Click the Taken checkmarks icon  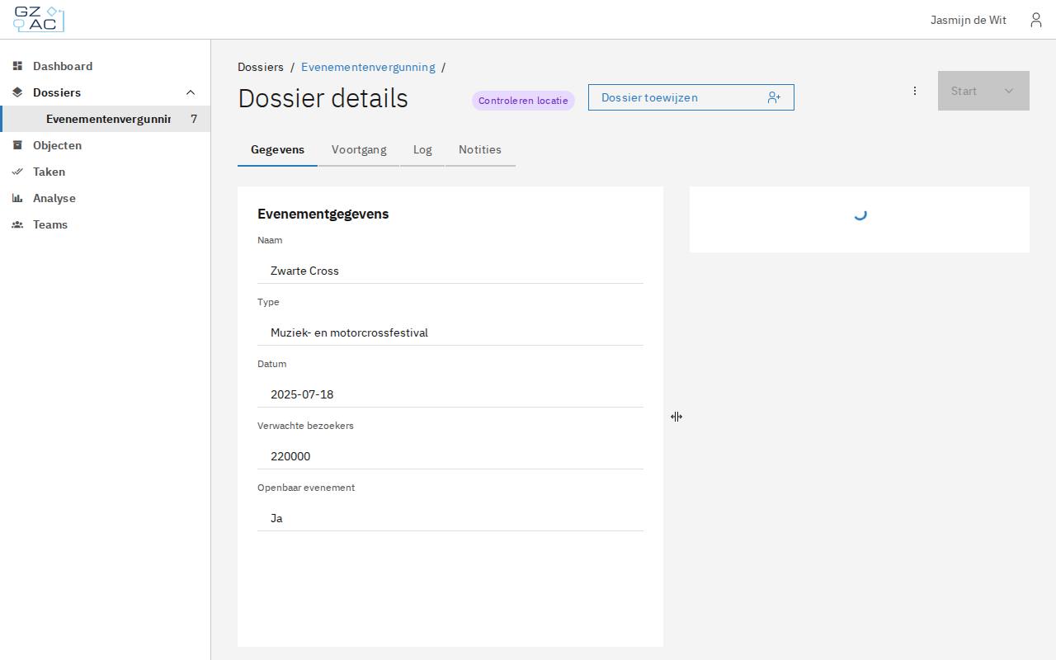17,172
